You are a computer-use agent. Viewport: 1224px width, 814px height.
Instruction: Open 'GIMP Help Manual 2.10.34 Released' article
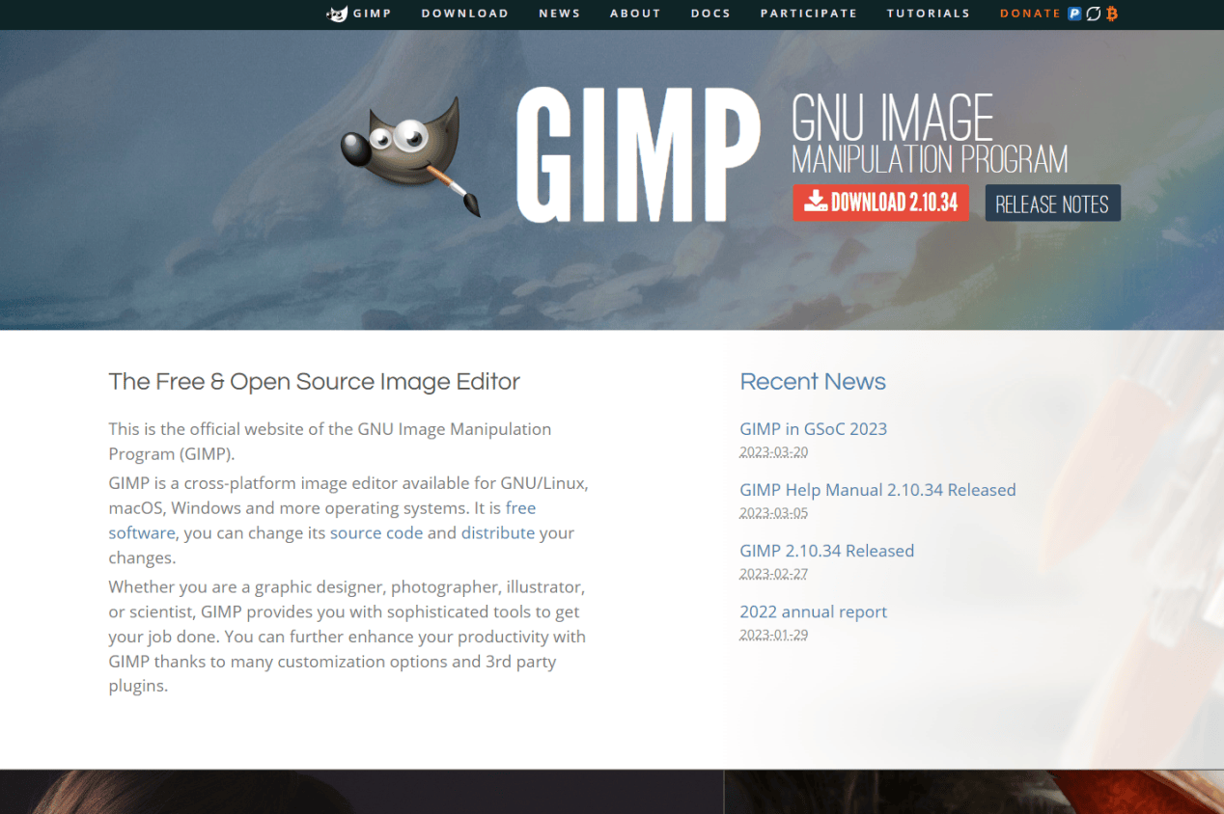click(x=877, y=490)
